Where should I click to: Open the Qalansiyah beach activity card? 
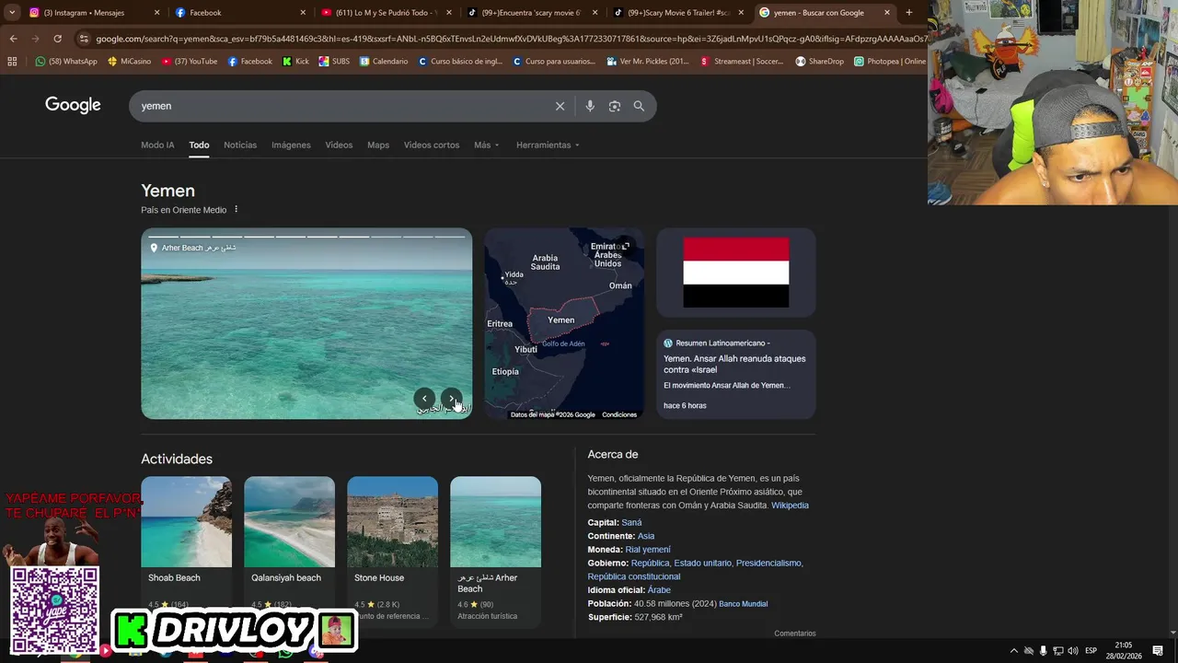[289, 552]
